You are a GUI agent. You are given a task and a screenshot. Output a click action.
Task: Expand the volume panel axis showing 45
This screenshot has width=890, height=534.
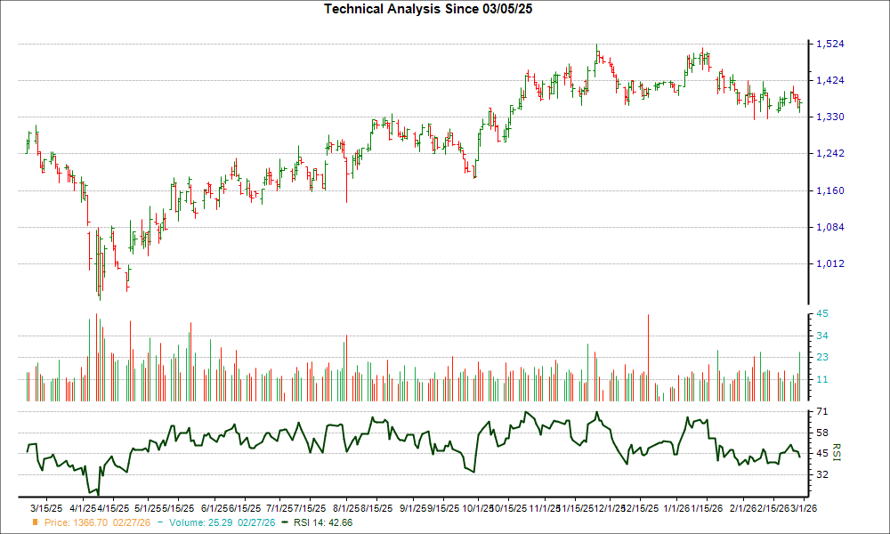821,313
